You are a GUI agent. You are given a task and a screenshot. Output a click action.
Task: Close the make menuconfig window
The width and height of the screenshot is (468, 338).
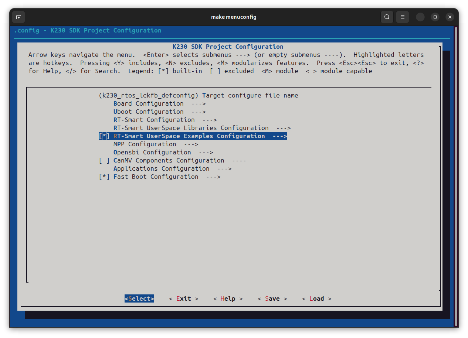[450, 17]
